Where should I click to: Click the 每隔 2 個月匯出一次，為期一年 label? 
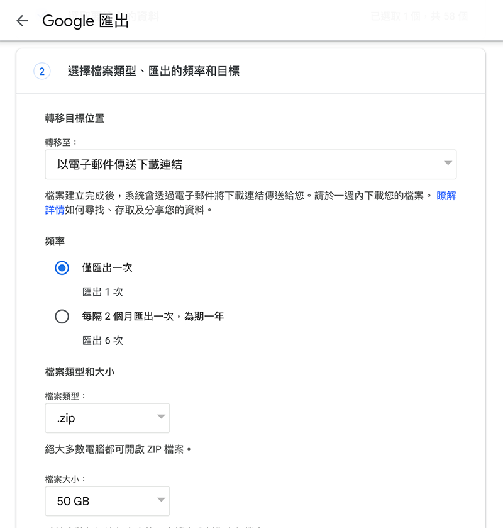click(153, 316)
